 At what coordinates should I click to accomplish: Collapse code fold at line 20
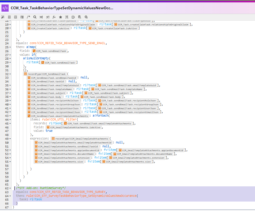point(10,28)
